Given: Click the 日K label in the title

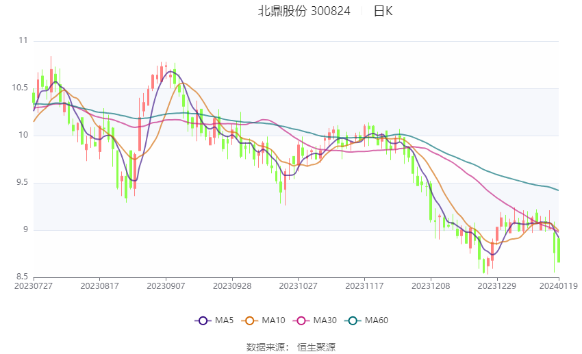Looking at the screenshot, I should click(x=383, y=11).
